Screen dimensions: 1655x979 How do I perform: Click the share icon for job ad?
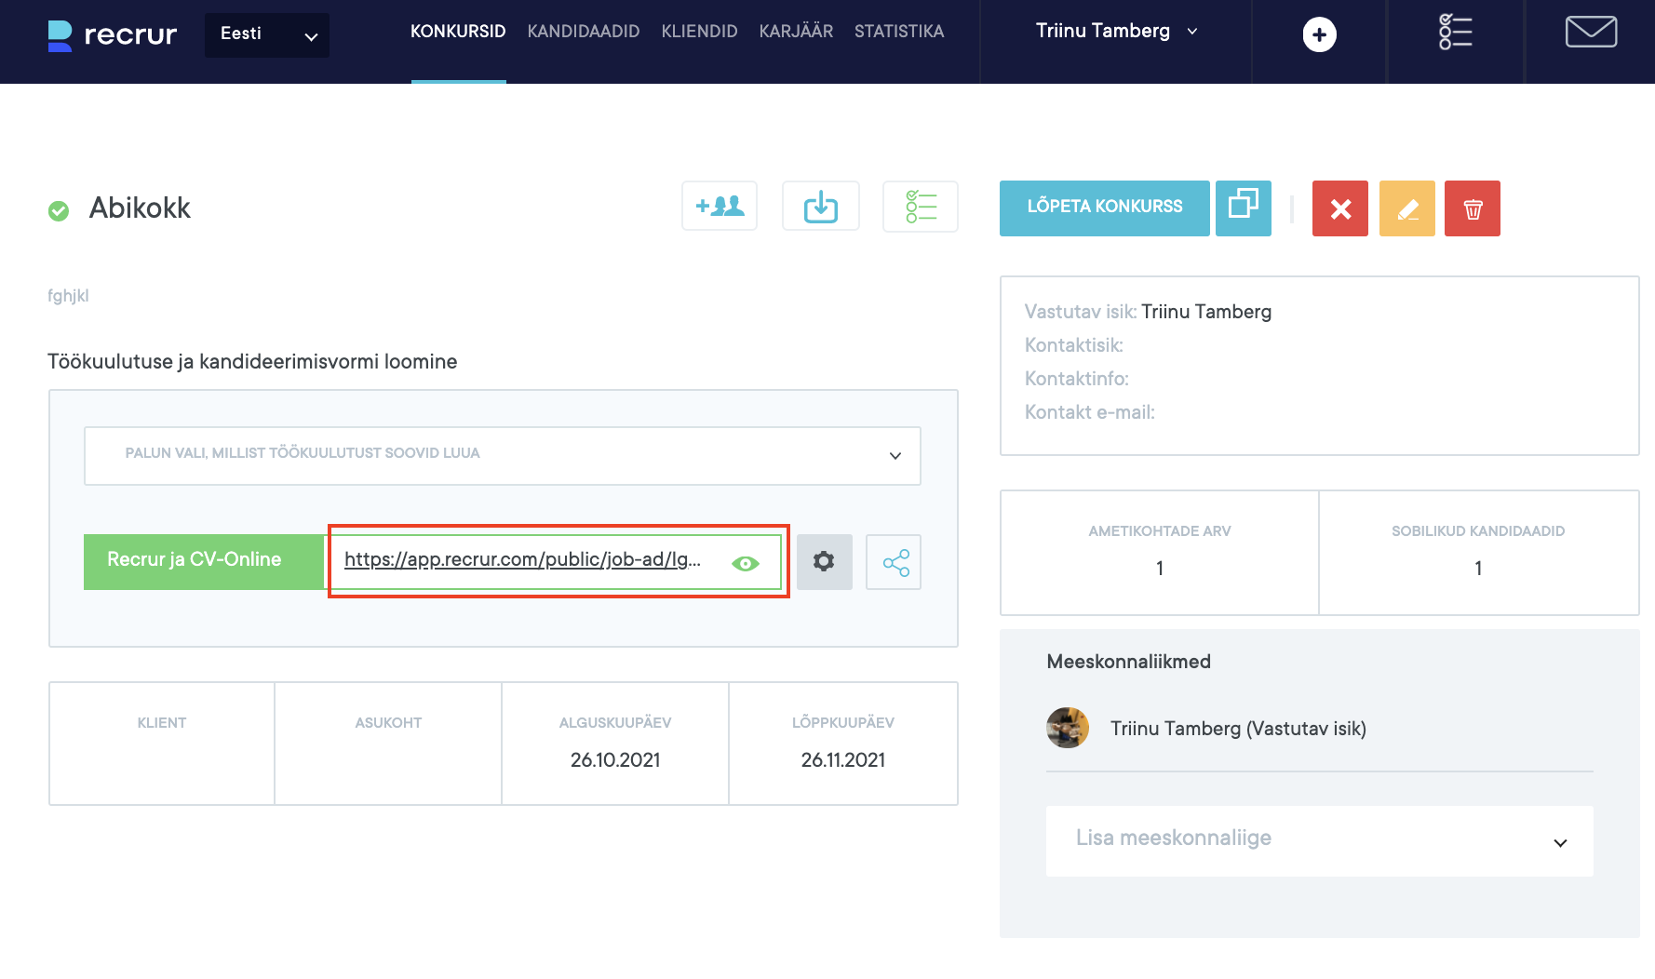click(x=894, y=562)
